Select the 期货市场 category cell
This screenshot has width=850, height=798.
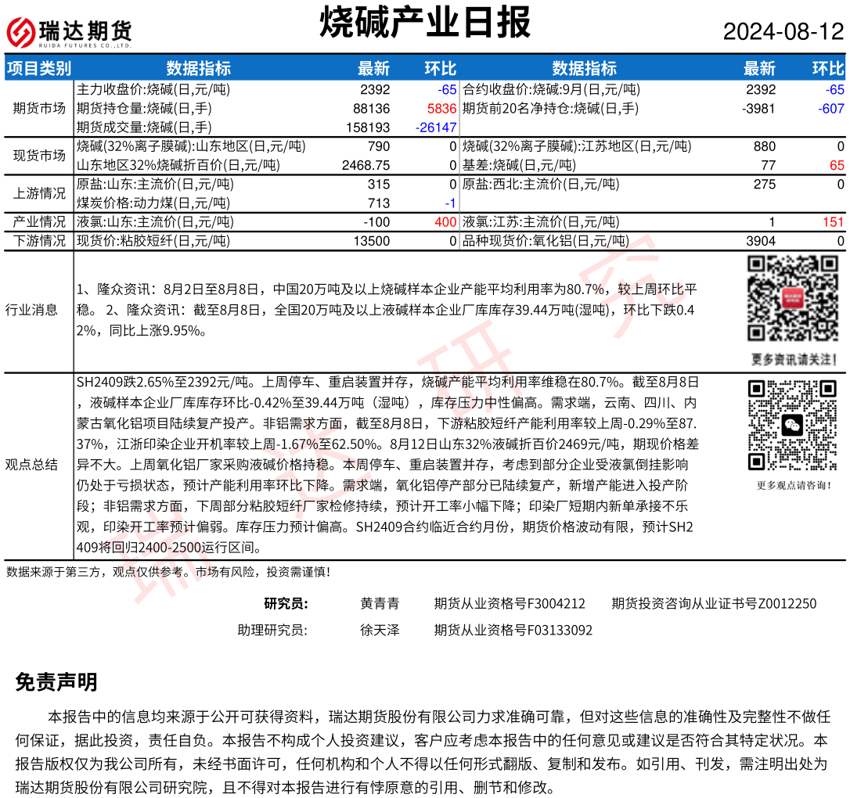(x=38, y=108)
